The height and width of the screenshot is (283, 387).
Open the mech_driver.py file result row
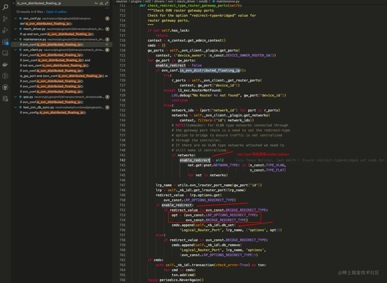[61, 29]
